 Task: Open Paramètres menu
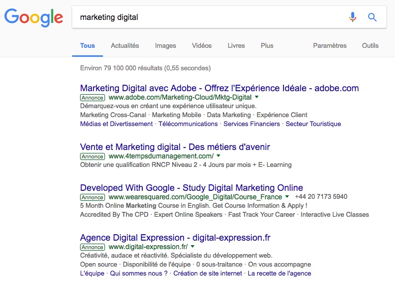tap(330, 46)
